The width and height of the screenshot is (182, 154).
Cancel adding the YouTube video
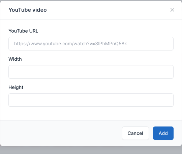135,133
